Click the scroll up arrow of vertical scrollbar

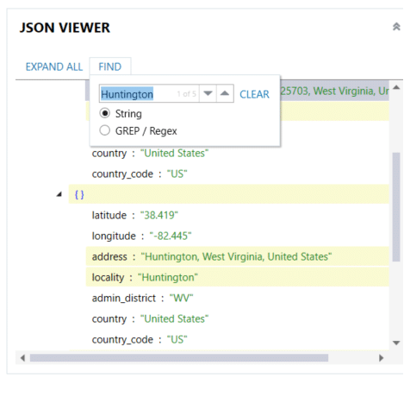tap(396, 87)
